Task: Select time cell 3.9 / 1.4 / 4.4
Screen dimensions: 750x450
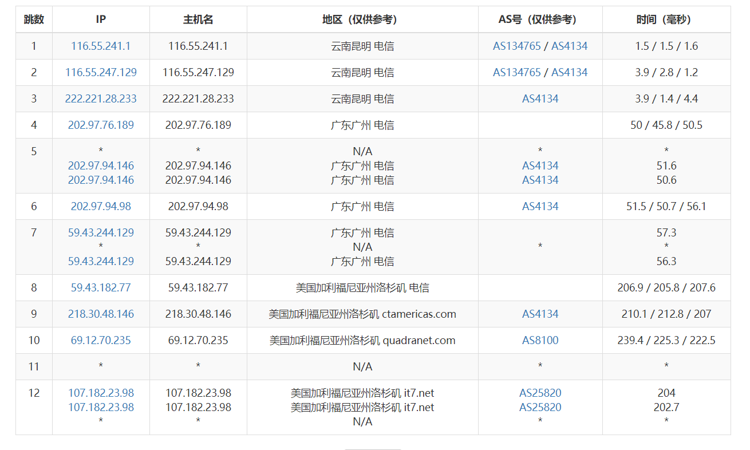Action: coord(666,99)
